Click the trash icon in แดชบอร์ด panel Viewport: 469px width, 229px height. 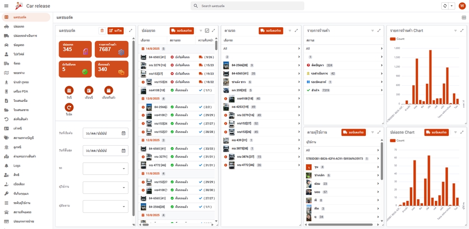[x=102, y=31]
